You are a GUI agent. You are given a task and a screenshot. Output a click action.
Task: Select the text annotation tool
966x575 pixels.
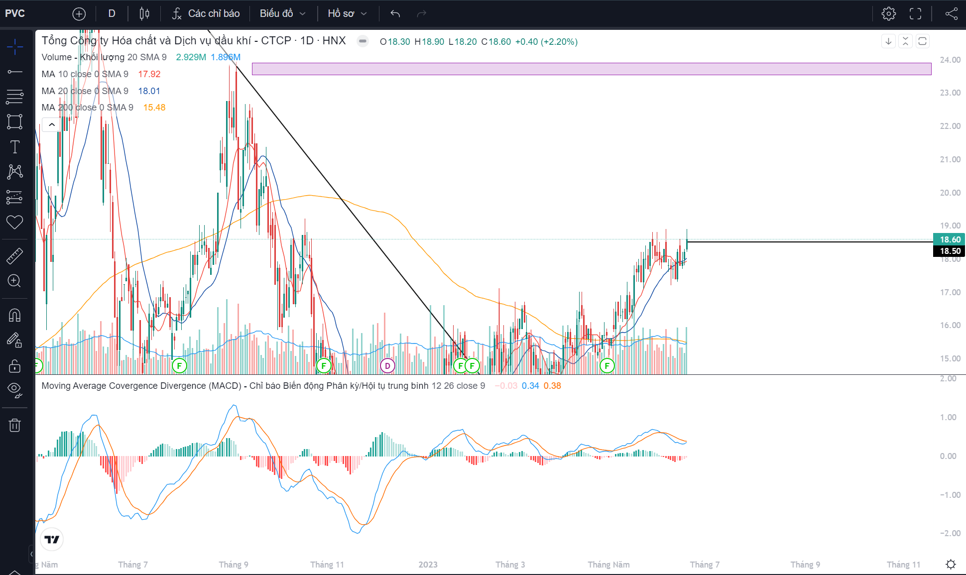15,147
